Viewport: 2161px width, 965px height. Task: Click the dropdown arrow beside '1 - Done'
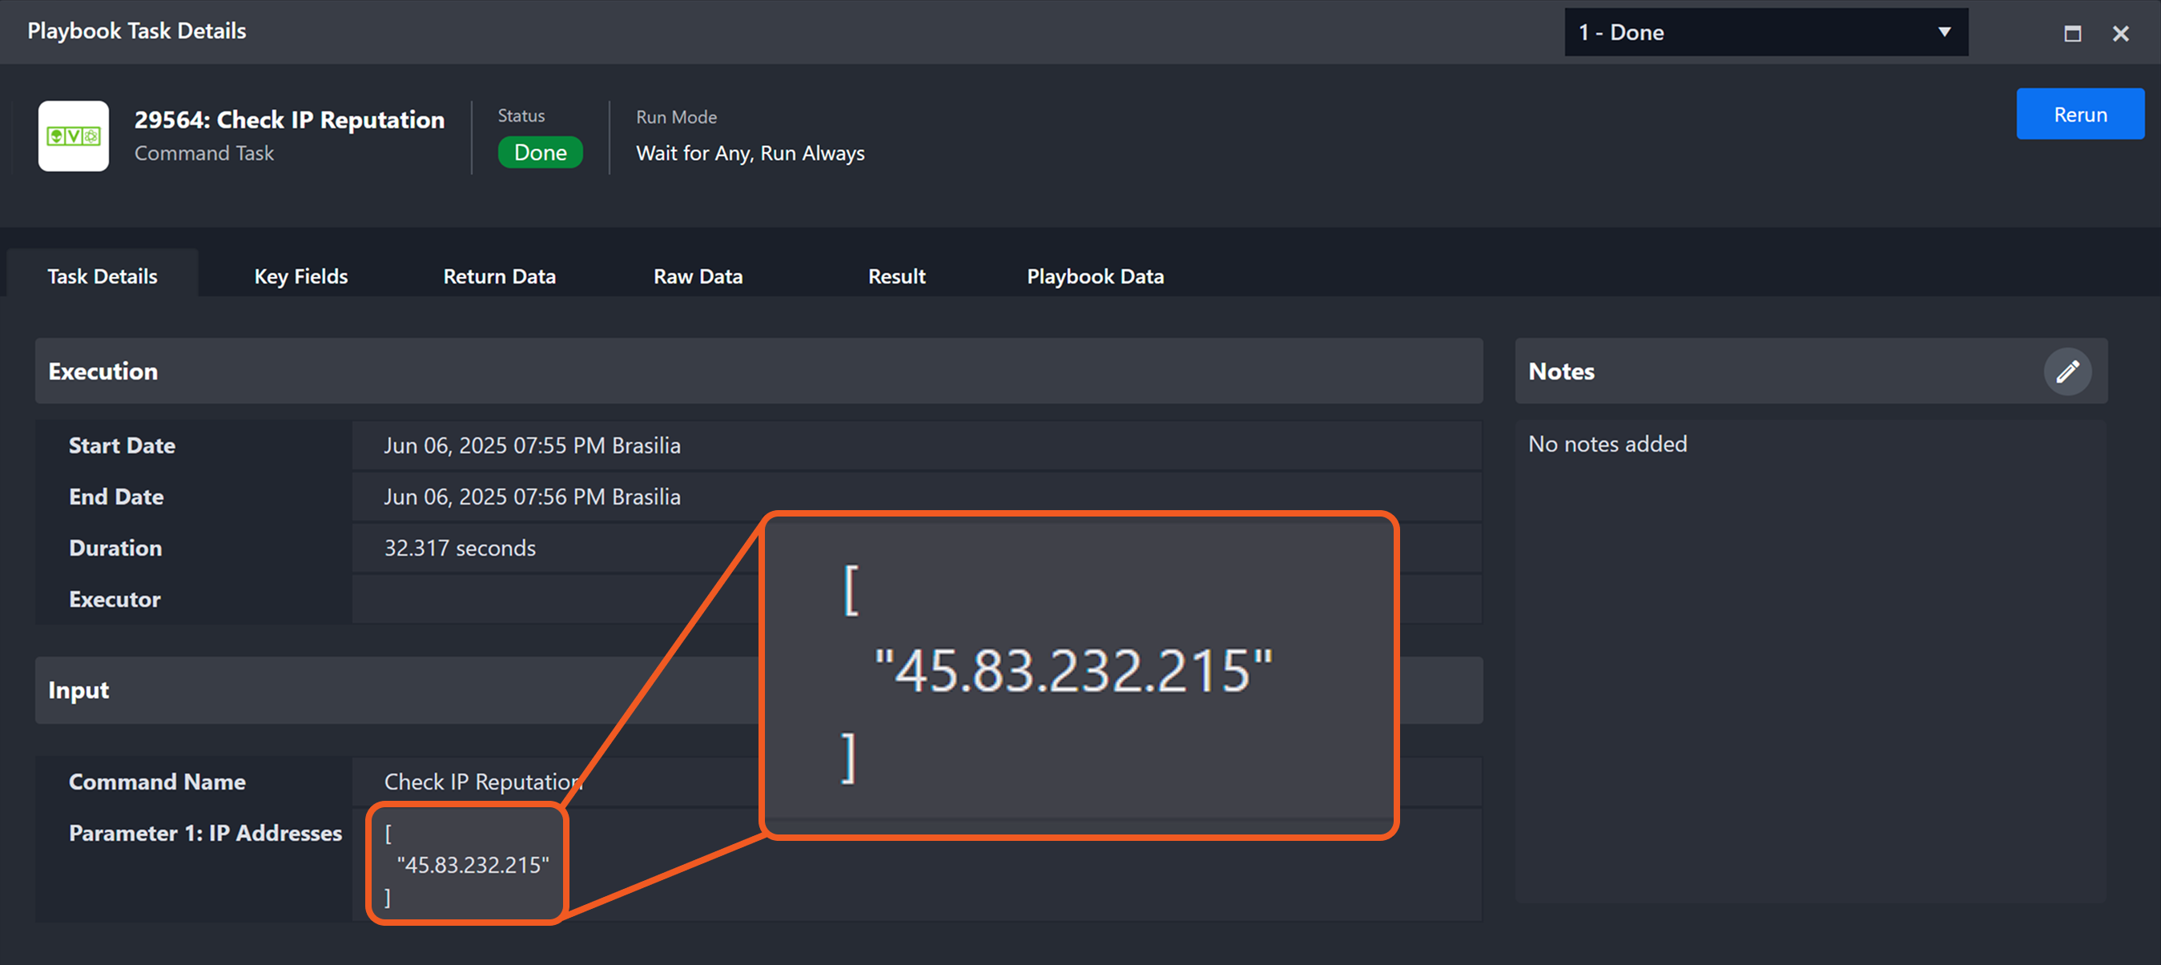pyautogui.click(x=1944, y=33)
